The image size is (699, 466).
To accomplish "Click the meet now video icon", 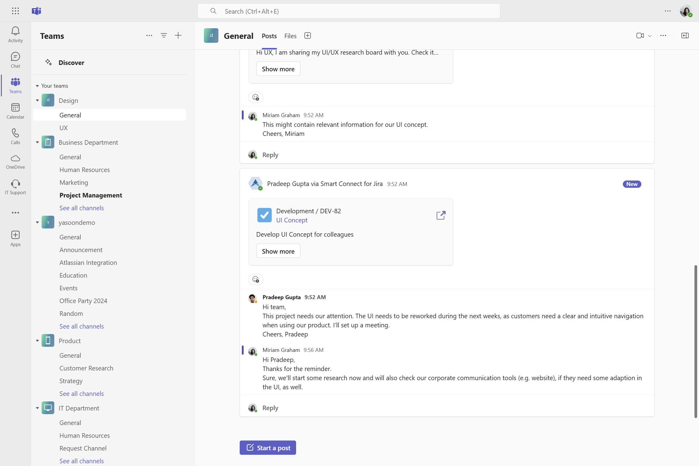I will pyautogui.click(x=640, y=35).
